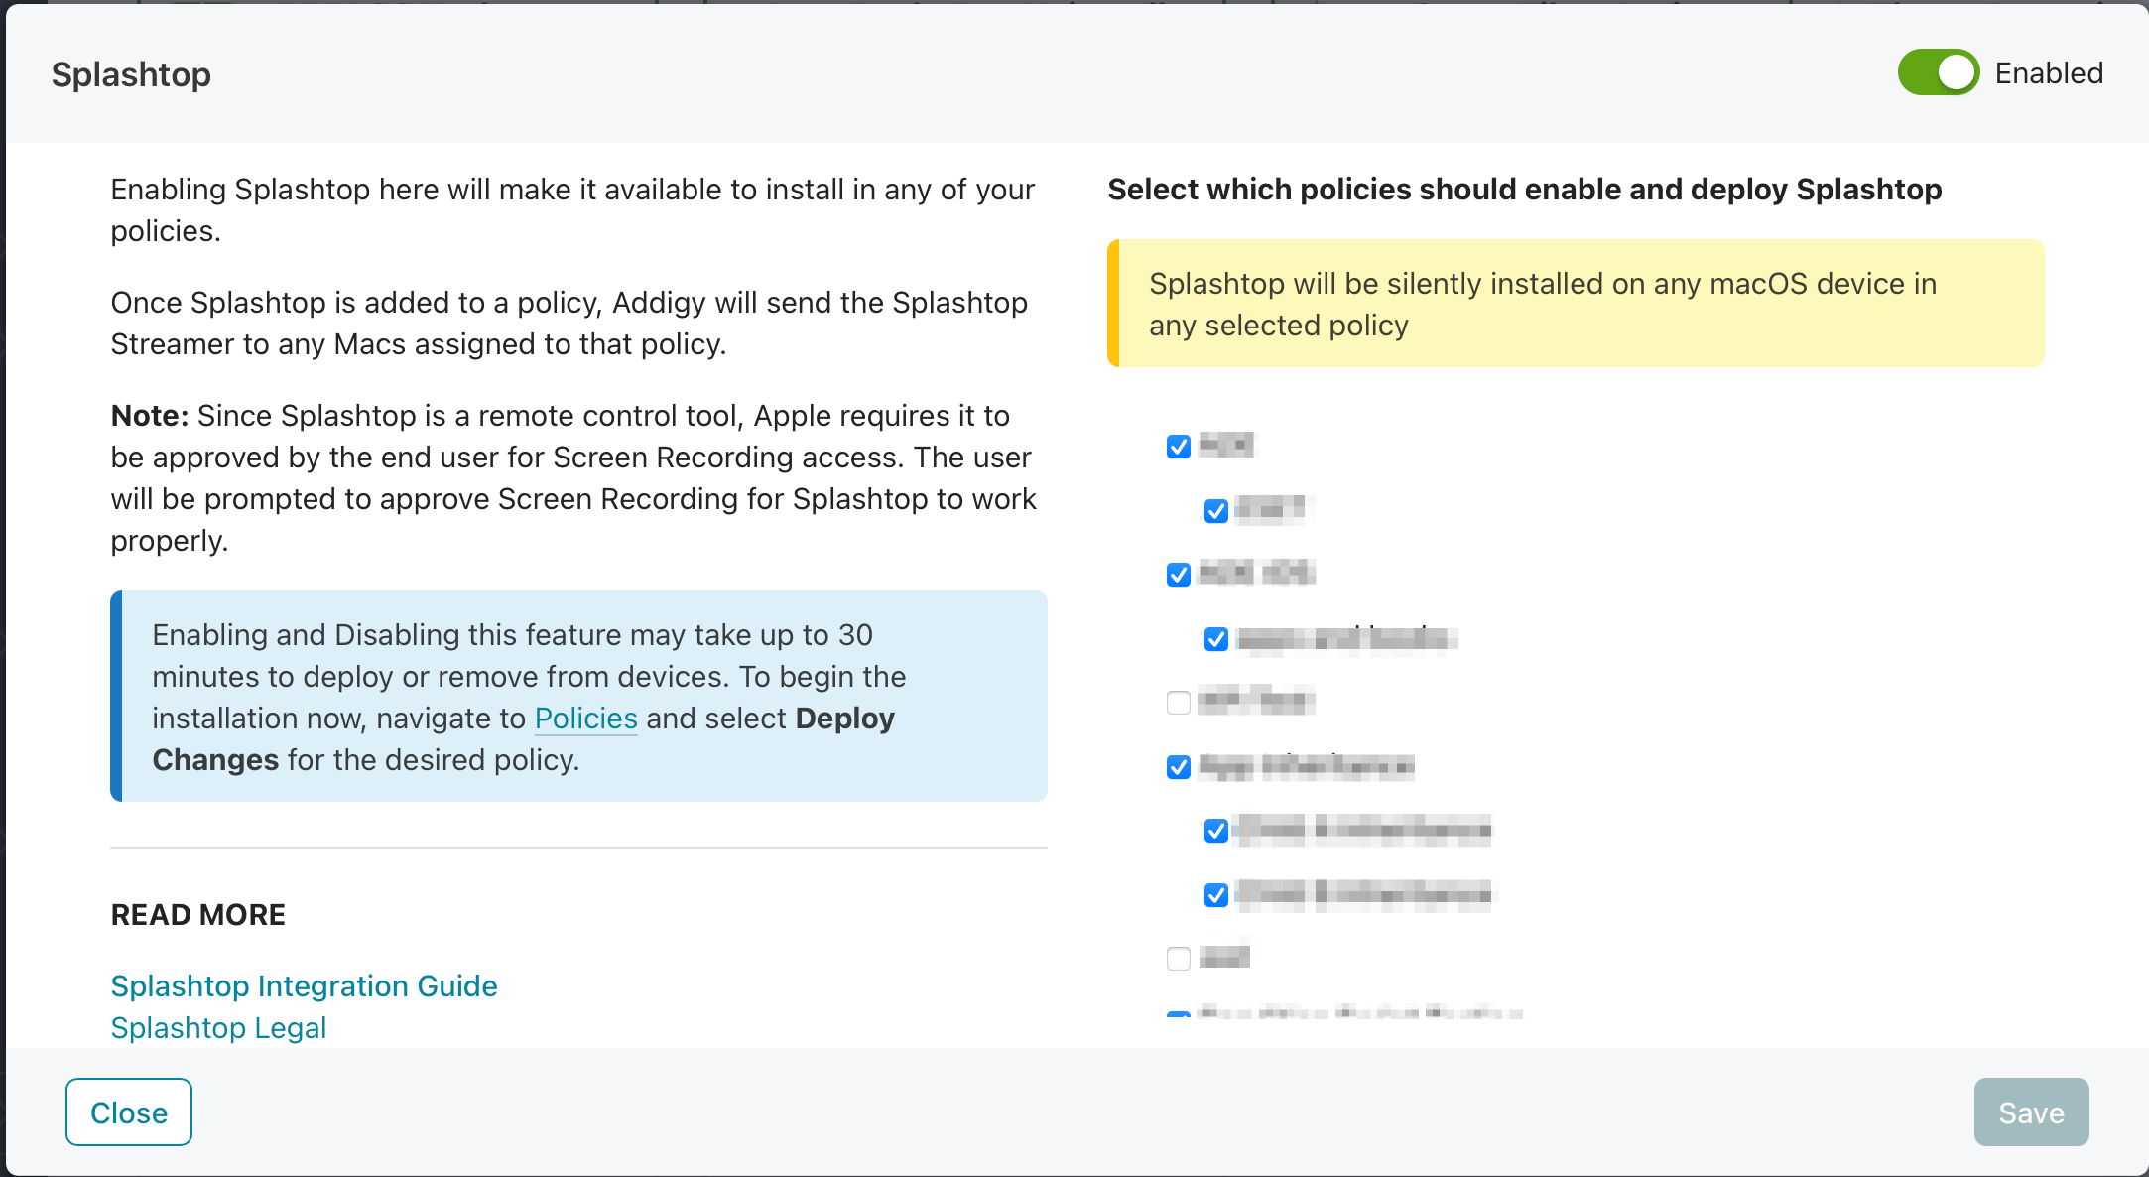The width and height of the screenshot is (2149, 1177).
Task: Open the Splashtop Integration Guide
Action: click(x=304, y=985)
